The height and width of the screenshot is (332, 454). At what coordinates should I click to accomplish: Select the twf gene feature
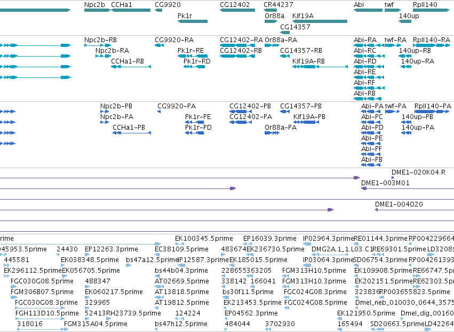(392, 10)
